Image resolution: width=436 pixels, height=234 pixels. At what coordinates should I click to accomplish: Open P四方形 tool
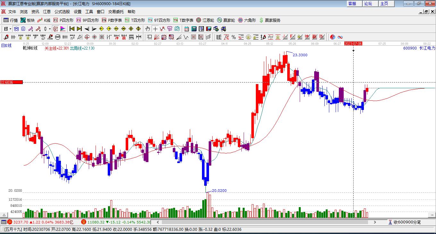pos(63,20)
